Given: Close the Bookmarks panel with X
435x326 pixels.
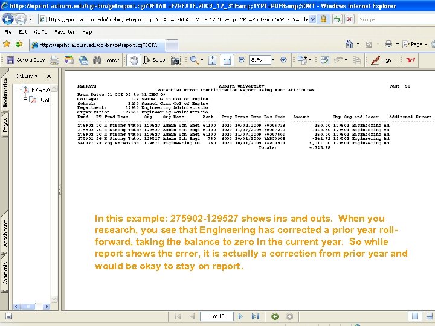Looking at the screenshot, I should coord(49,76).
